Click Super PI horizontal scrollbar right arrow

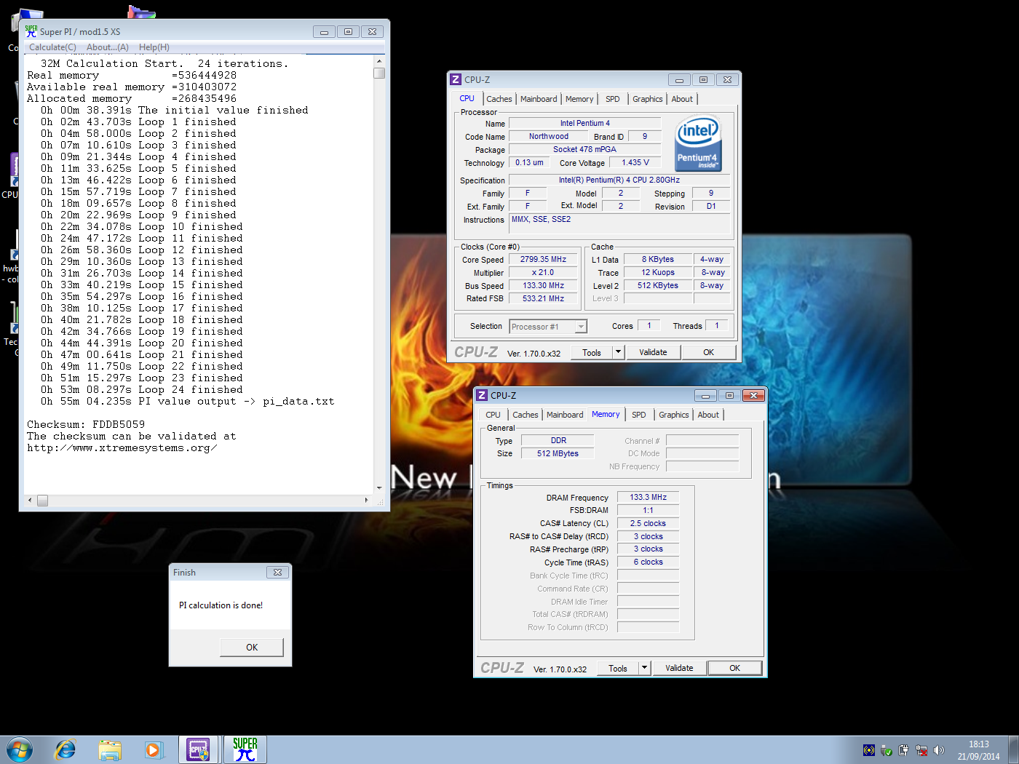[367, 501]
